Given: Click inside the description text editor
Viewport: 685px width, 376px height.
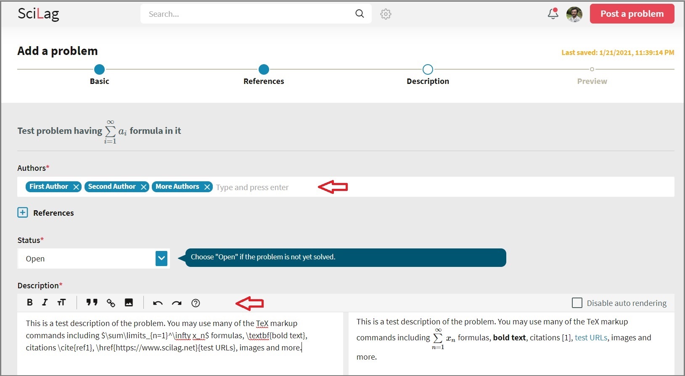Looking at the screenshot, I should click(x=180, y=343).
